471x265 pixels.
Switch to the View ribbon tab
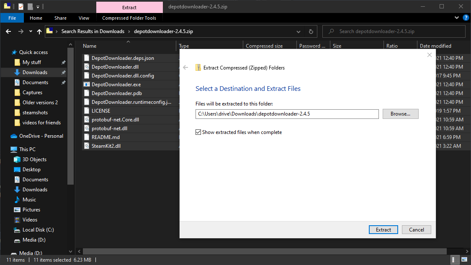tap(84, 18)
